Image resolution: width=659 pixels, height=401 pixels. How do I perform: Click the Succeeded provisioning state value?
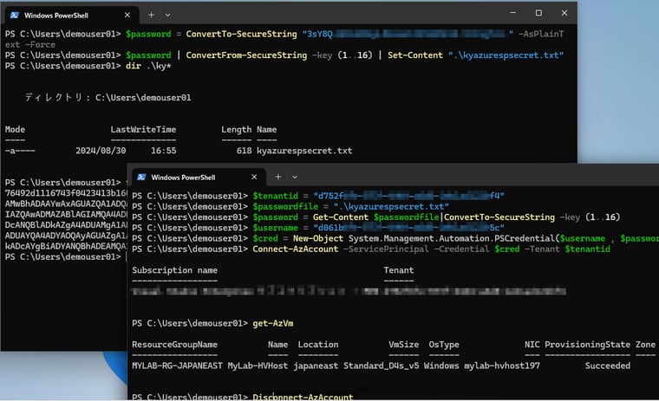[x=608, y=365]
